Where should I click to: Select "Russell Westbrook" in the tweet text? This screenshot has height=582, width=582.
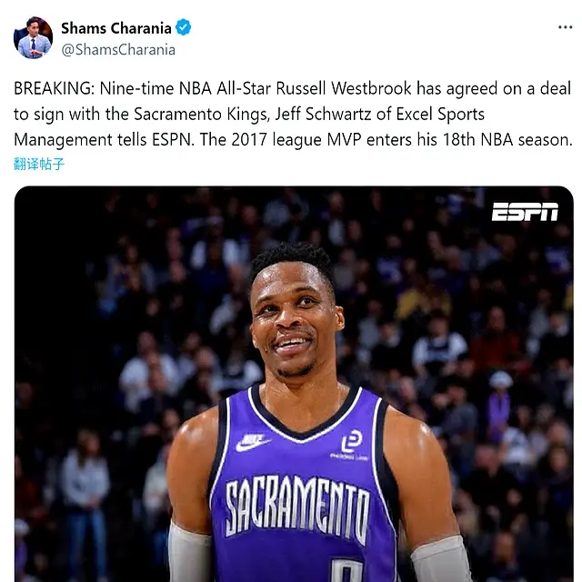coord(344,89)
